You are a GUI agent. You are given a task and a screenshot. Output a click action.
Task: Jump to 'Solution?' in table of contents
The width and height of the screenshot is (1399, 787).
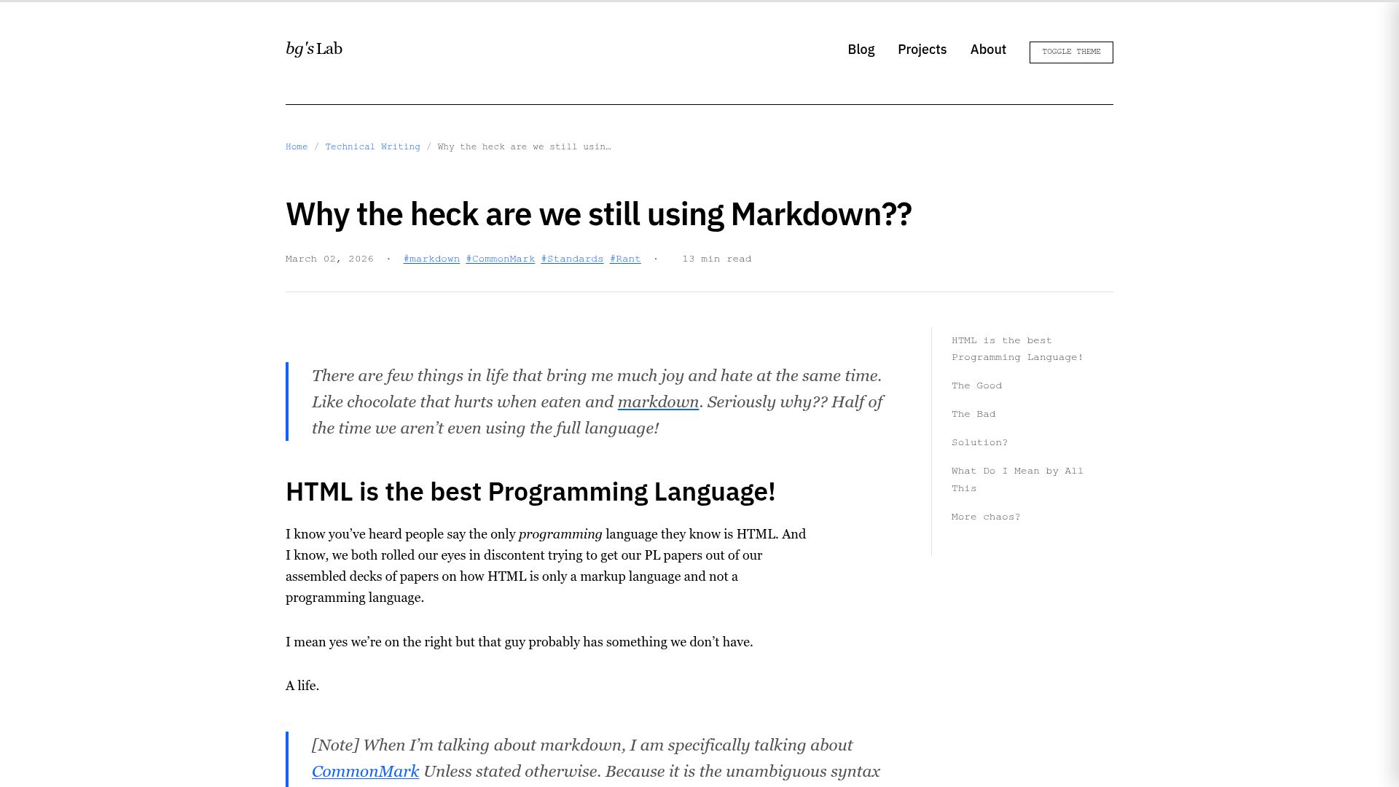click(x=979, y=442)
